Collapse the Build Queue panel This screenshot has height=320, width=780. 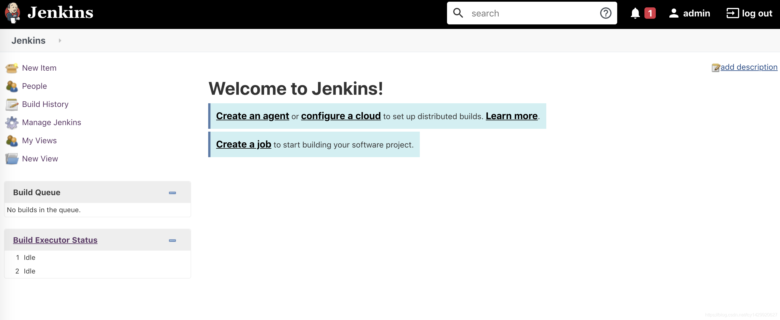click(172, 193)
